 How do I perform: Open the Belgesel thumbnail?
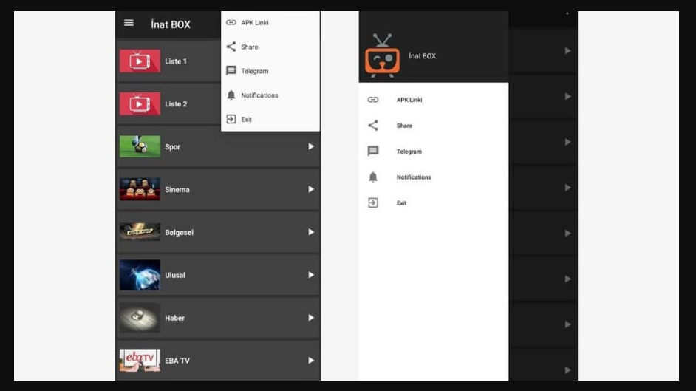click(140, 231)
